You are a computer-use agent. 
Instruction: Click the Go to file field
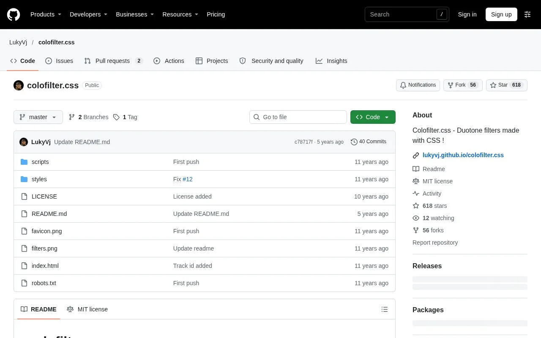point(298,117)
